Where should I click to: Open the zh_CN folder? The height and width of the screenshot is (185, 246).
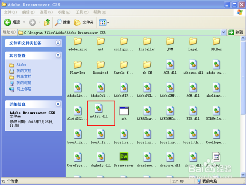(147, 68)
